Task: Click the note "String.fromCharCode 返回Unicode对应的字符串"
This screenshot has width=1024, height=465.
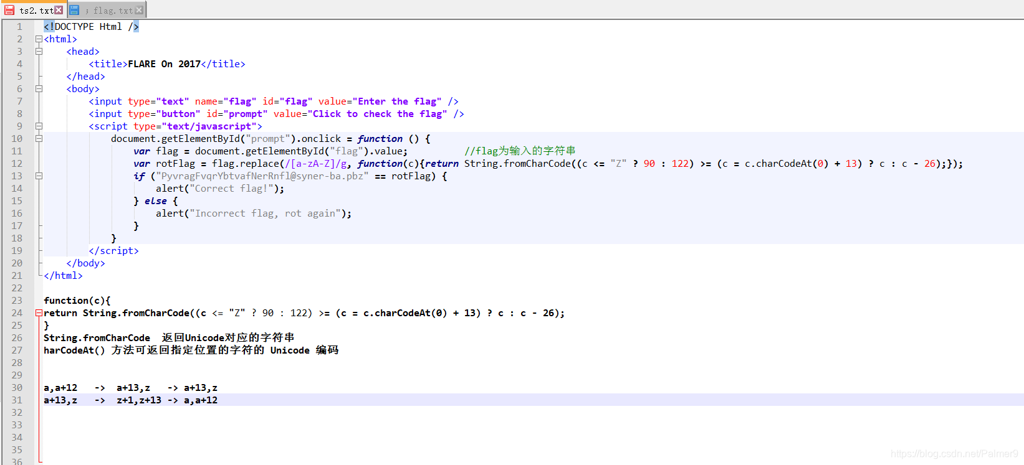Action: coord(169,338)
